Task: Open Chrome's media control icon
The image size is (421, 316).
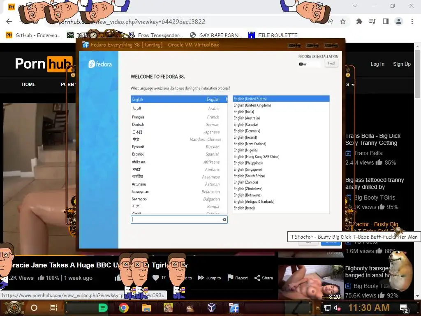Action: tap(372, 21)
